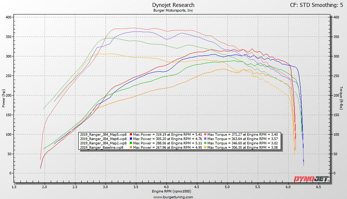Click the red Map5 Max Power swatch

point(131,134)
